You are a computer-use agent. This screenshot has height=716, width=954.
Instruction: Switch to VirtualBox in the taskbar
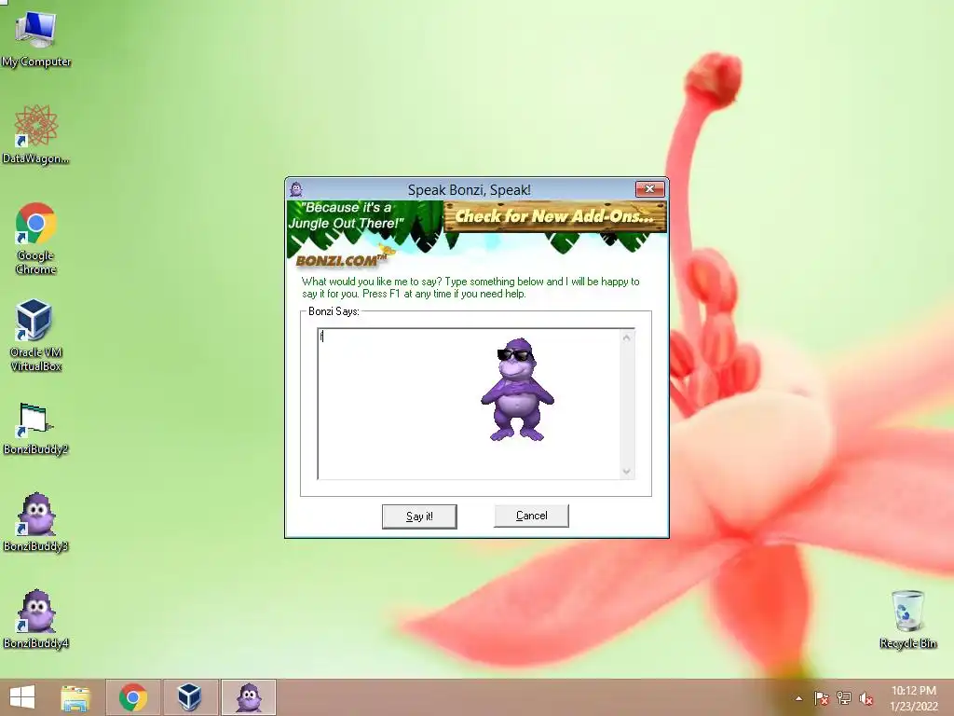[x=189, y=697]
